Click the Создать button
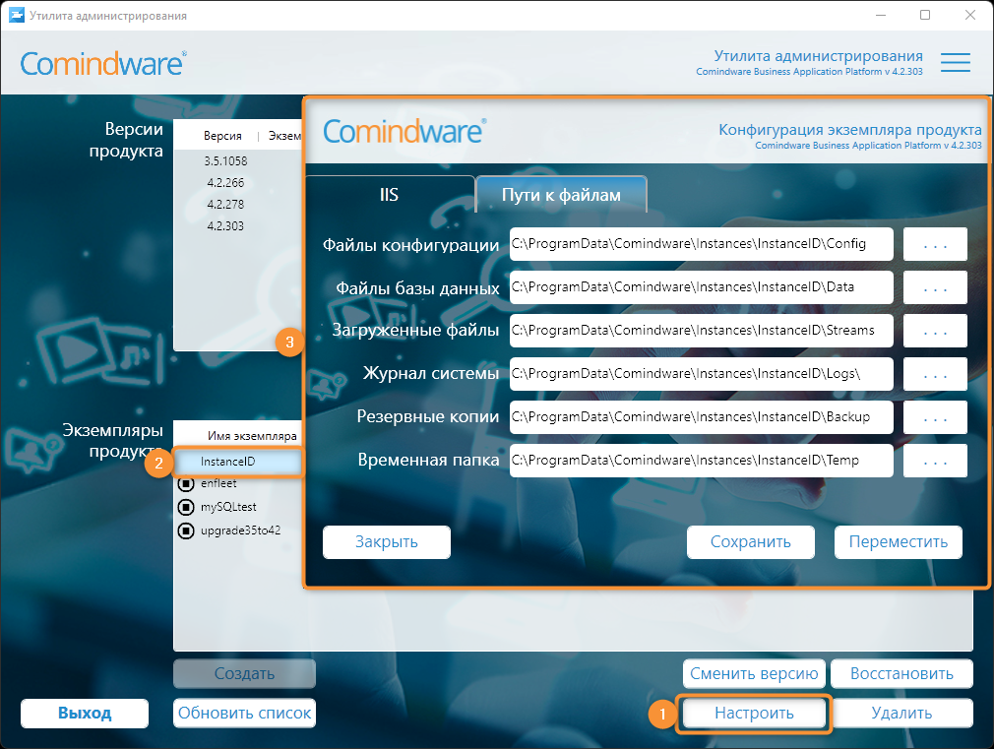994x749 pixels. click(x=245, y=673)
